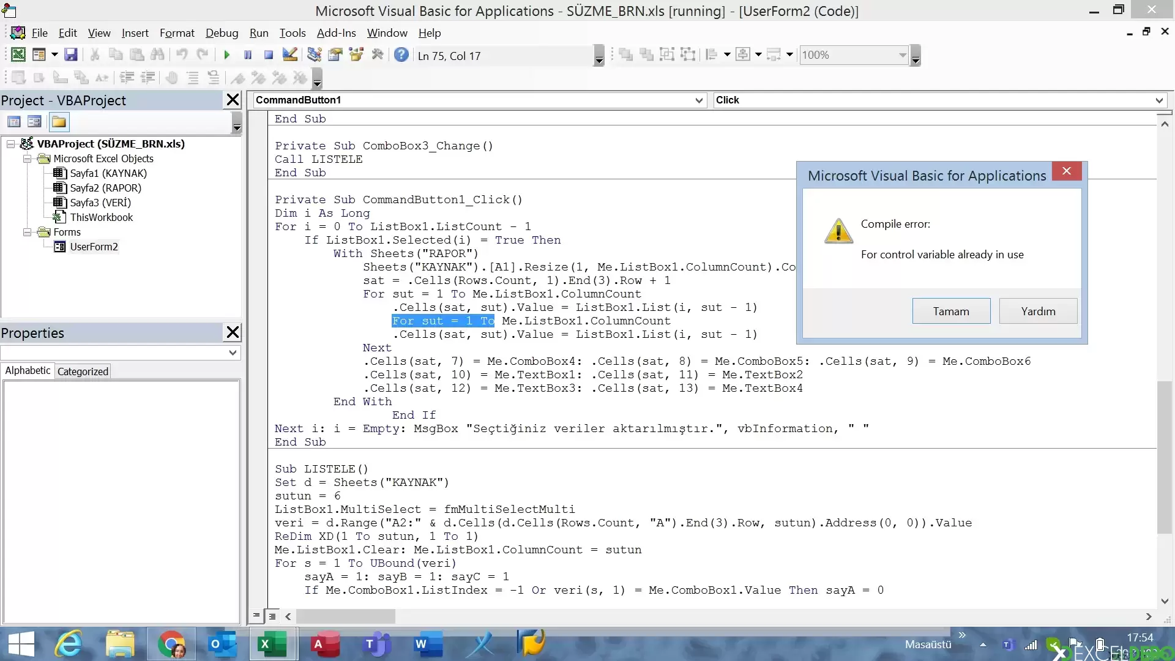Switch to Full Module View icon
The image size is (1175, 661).
click(272, 616)
